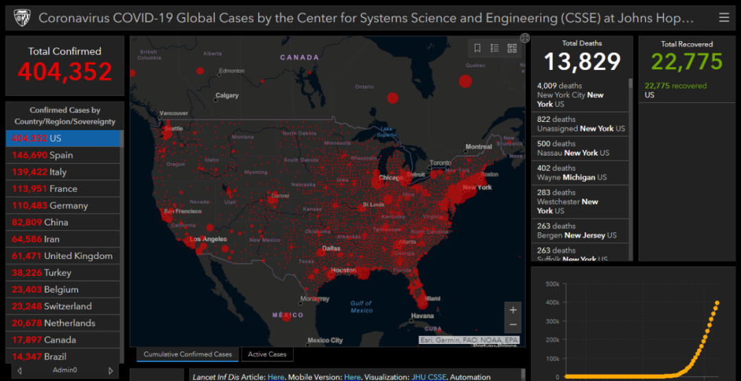
Task: Zoom in with the map plus button
Action: 513,310
